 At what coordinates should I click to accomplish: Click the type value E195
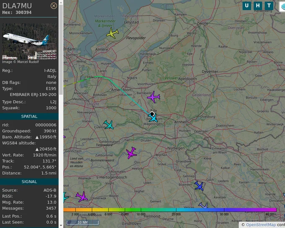pyautogui.click(x=51, y=88)
